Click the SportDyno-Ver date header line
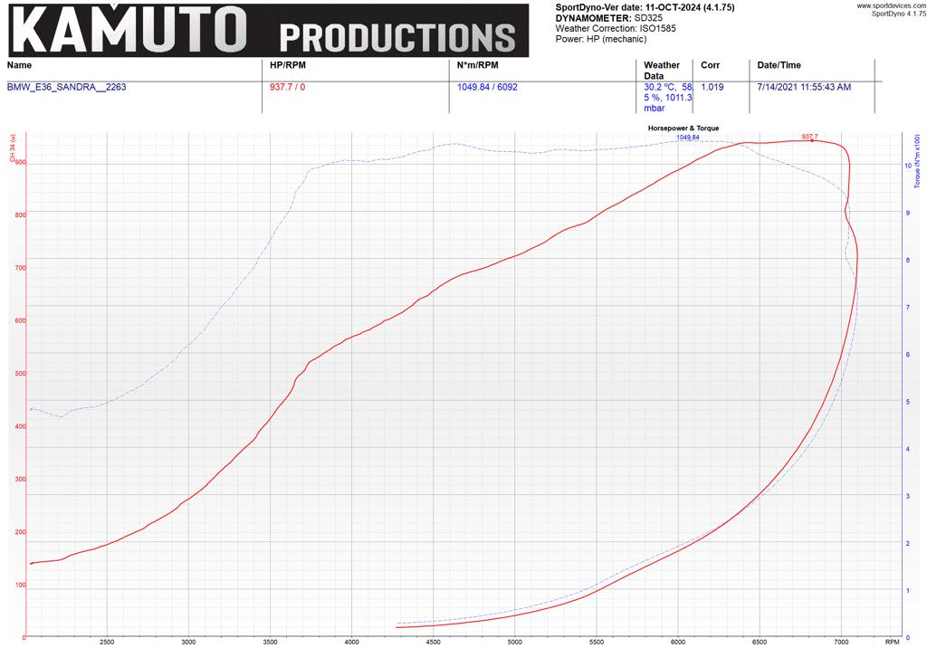The width and height of the screenshot is (927, 667). point(645,7)
